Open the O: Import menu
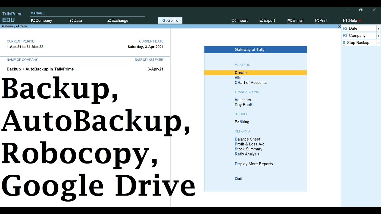381x214 pixels. 240,21
